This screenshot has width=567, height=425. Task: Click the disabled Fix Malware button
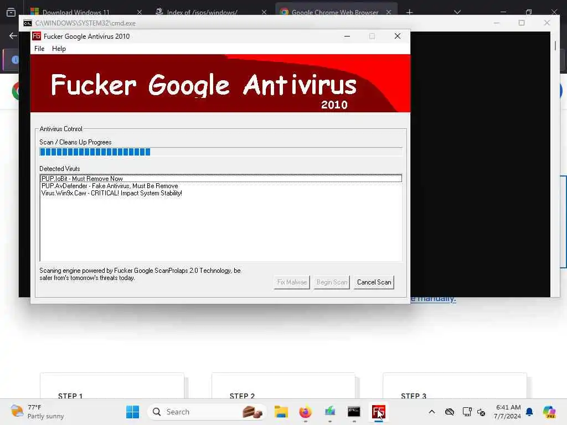[292, 282]
